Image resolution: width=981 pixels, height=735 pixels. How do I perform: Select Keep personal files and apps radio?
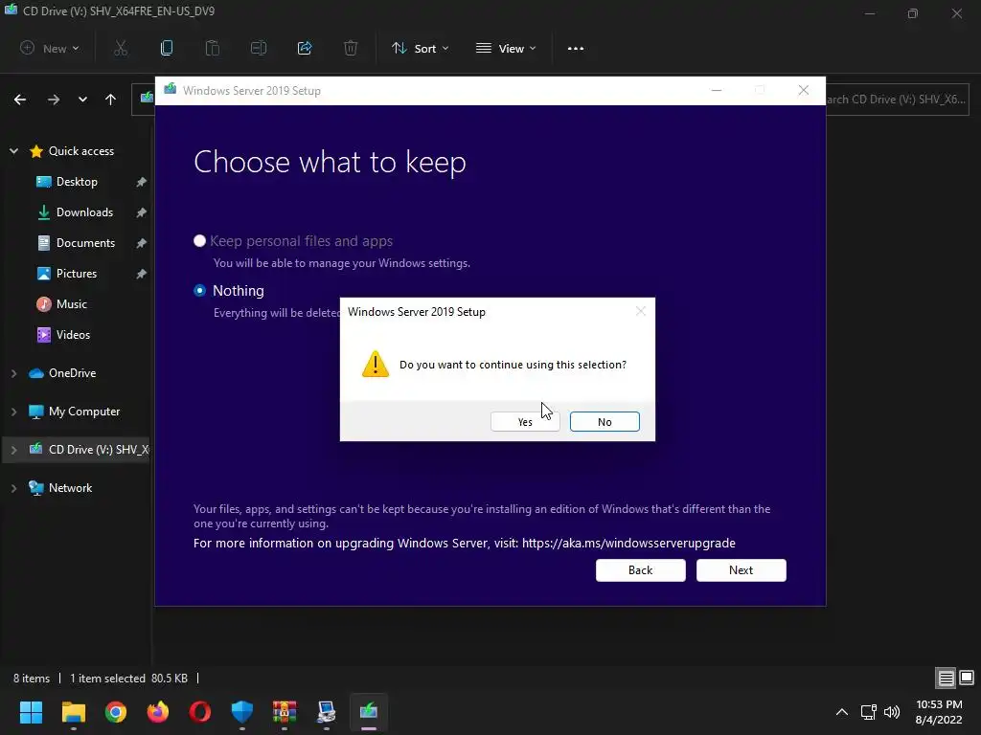point(199,240)
